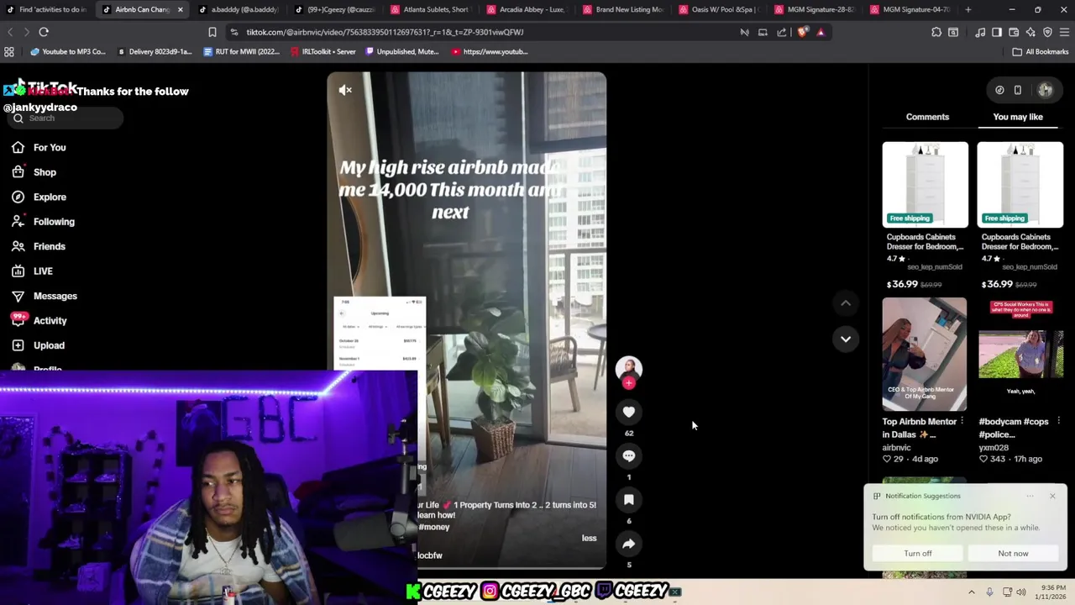Open browser hamburger main menu
The image size is (1075, 605).
pyautogui.click(x=1064, y=32)
